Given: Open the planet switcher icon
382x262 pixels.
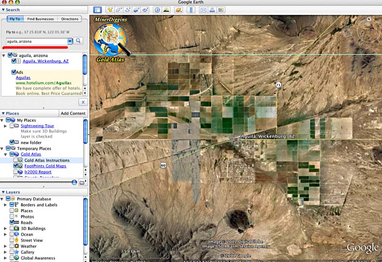Looking at the screenshot, I should tap(179, 10).
